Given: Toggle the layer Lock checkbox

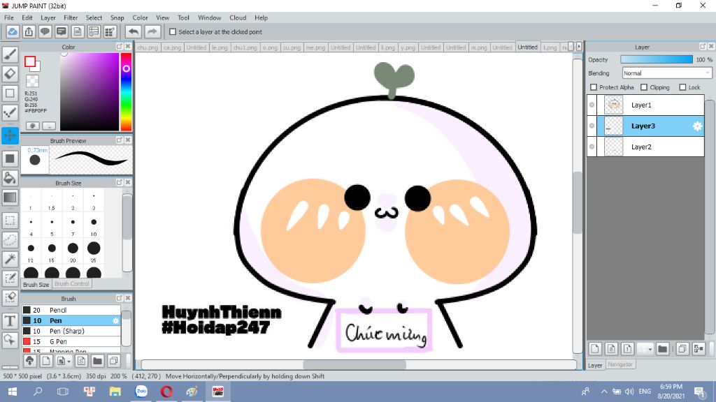Looking at the screenshot, I should click(x=682, y=87).
